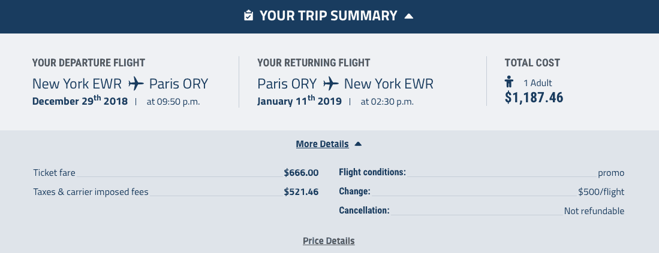The image size is (659, 253).
Task: Click the taxes and fees $521.46 amount
Action: click(301, 192)
